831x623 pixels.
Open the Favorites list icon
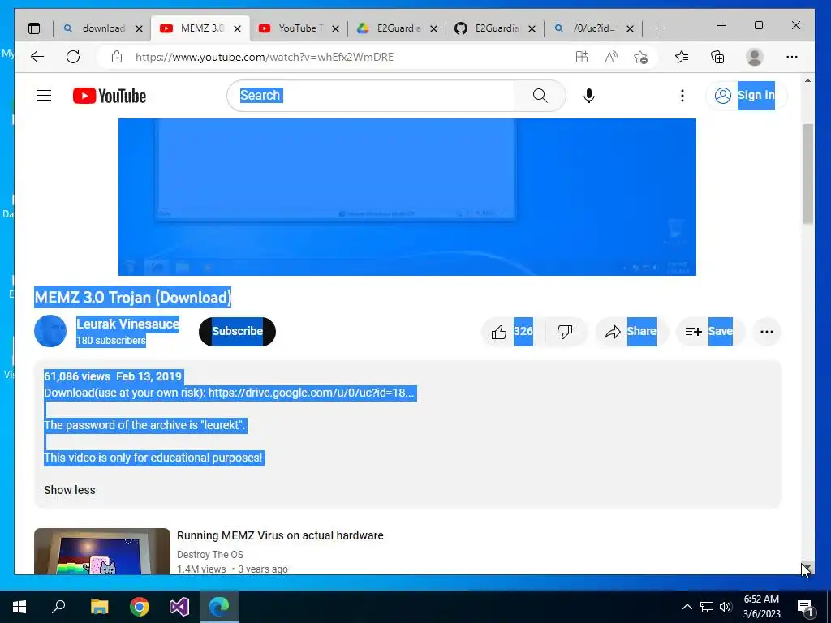[x=682, y=57]
